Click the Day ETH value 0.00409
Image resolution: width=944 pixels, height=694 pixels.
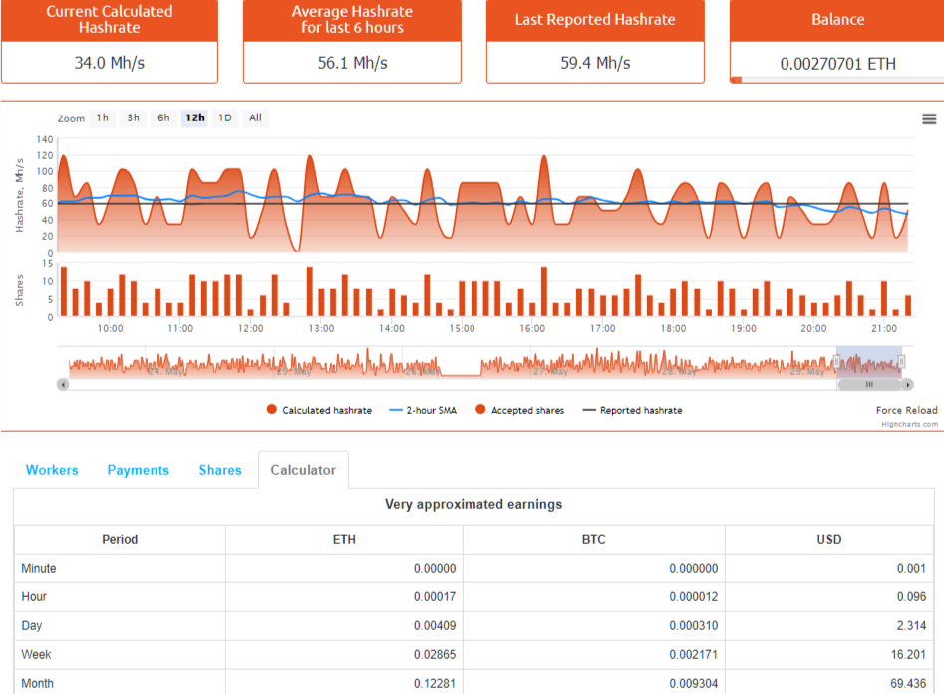pos(434,625)
